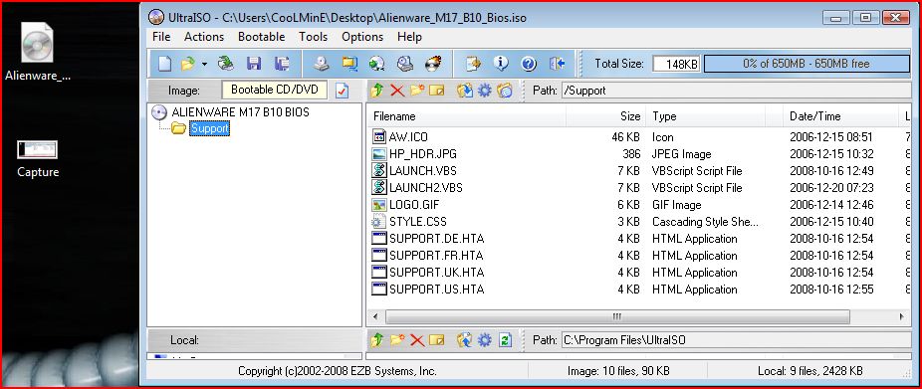Viewport: 922px width, 389px height.
Task: Save the ISO using the floppy disk icon
Action: 254,64
